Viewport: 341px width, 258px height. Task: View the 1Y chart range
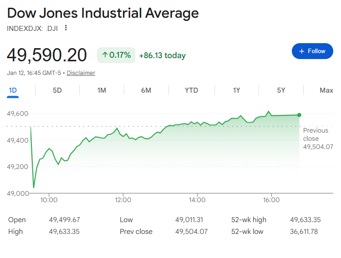[x=236, y=90]
